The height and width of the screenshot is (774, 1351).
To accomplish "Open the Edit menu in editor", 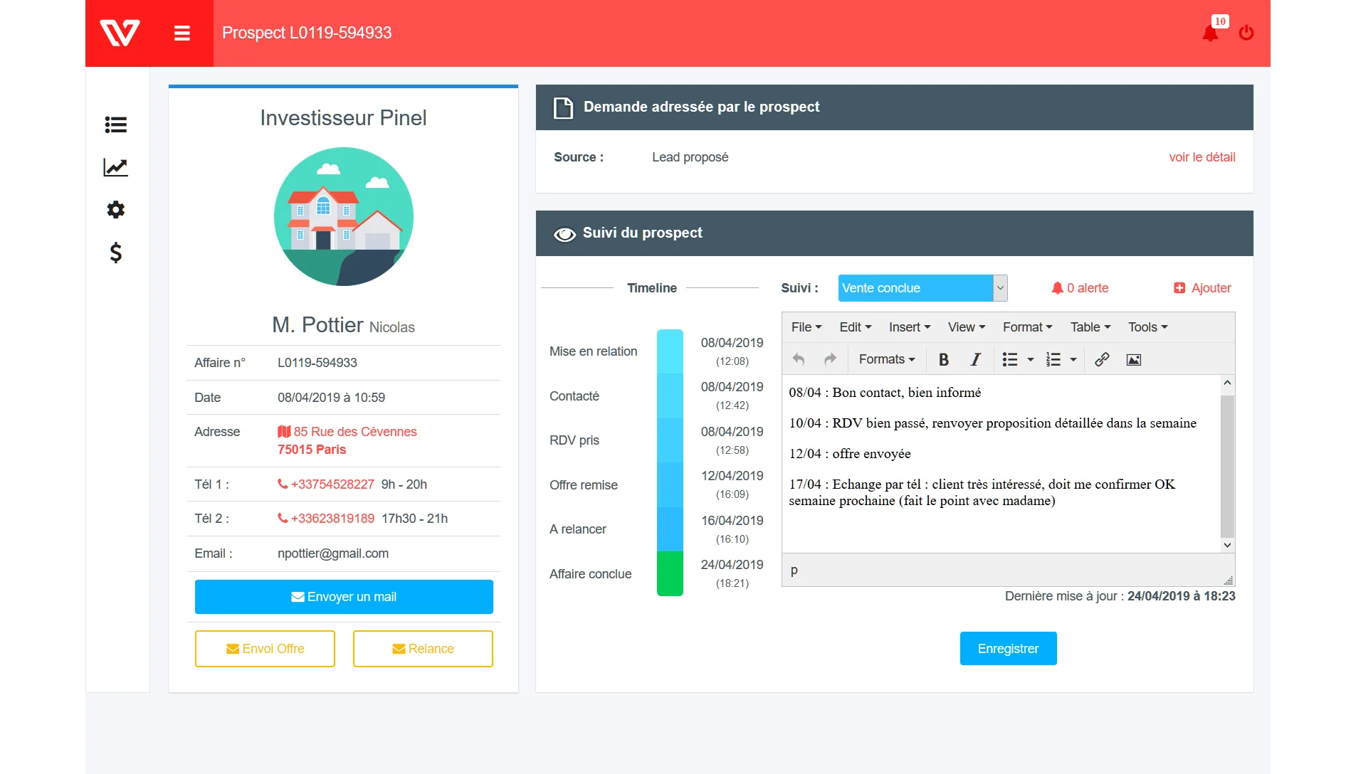I will pos(855,327).
